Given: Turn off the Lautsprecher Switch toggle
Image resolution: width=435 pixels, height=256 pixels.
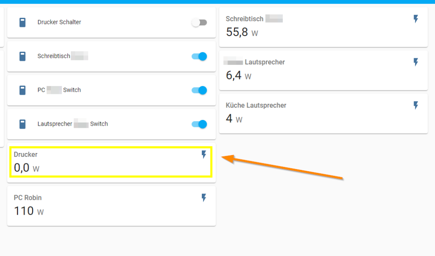Looking at the screenshot, I should point(199,124).
